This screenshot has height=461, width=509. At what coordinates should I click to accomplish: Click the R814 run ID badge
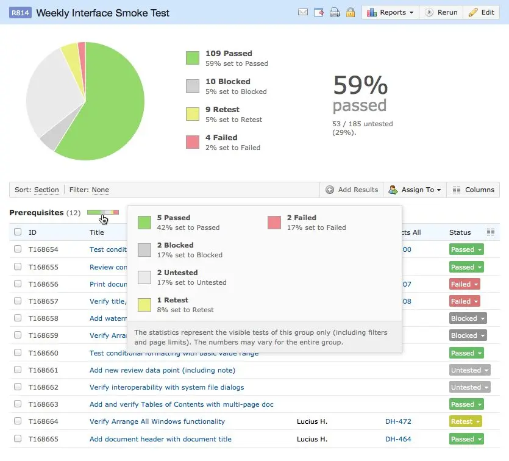(20, 13)
